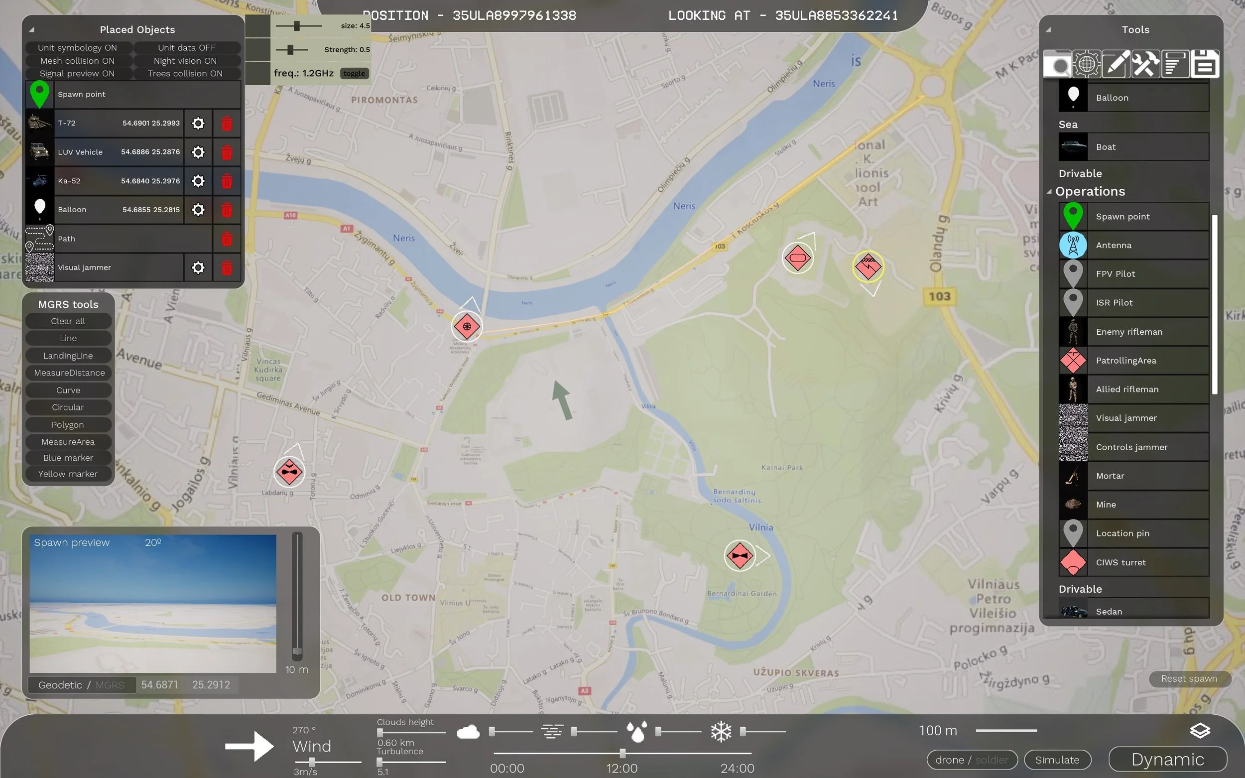Collapse the Operations section

tap(1049, 191)
